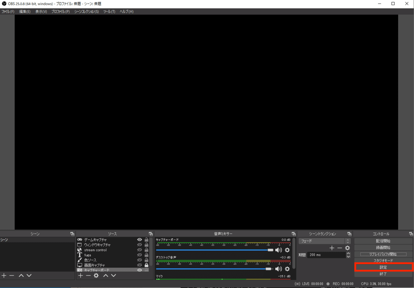The width and height of the screenshot is (414, 288).
Task: Show fuga source via eye icon
Action: [140, 255]
